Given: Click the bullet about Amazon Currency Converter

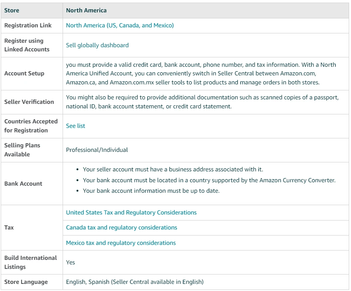Looking at the screenshot, I should (209, 180).
